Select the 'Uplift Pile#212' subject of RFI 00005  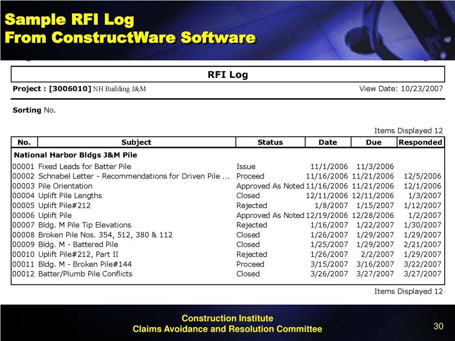pyautogui.click(x=64, y=206)
